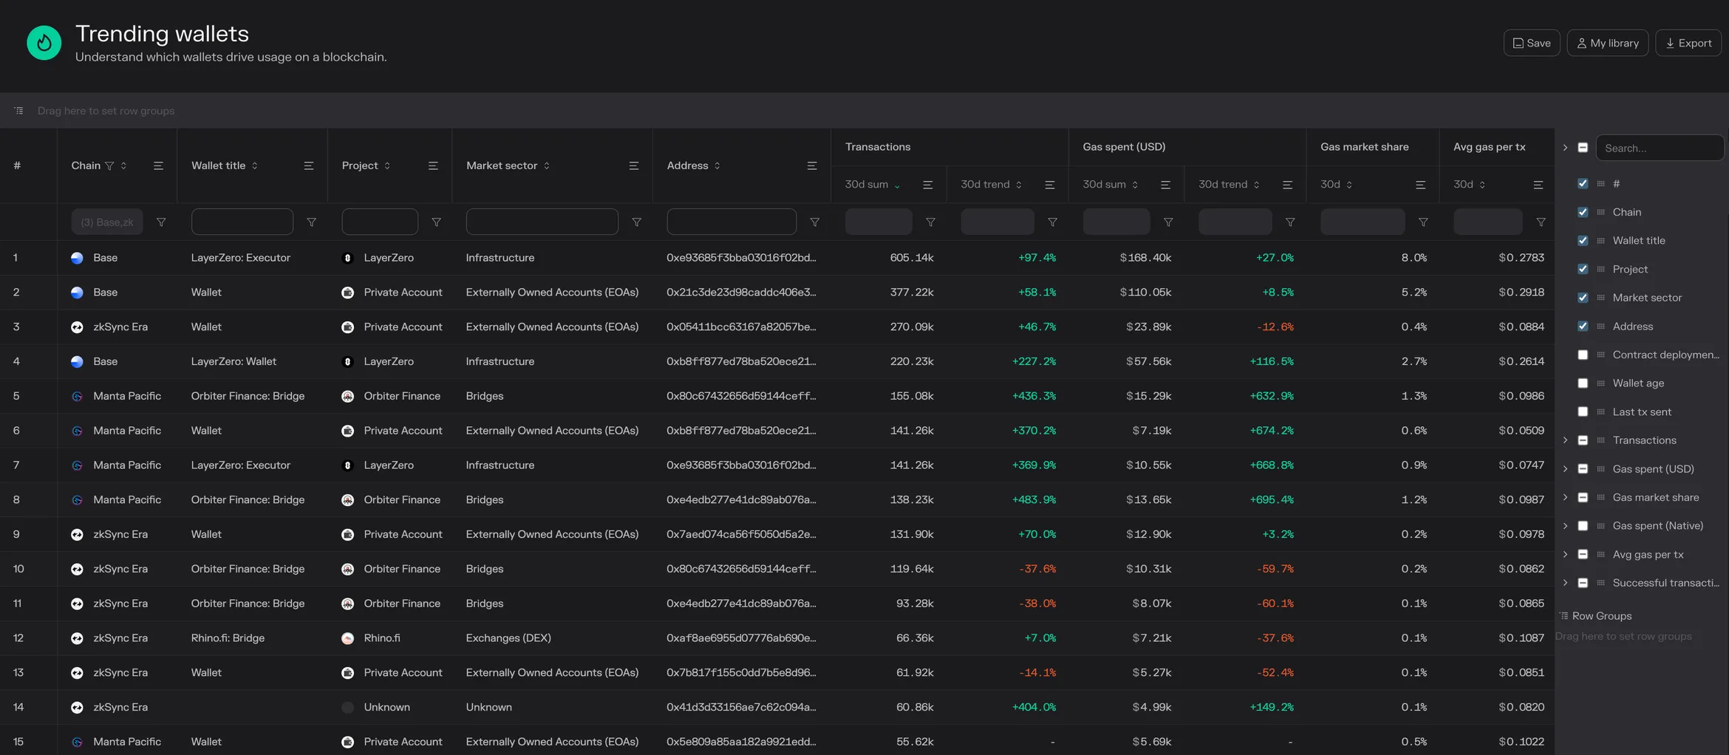Screen dimensions: 1729x755
Task: Click filter icon beside Address filter box
Action: point(815,222)
